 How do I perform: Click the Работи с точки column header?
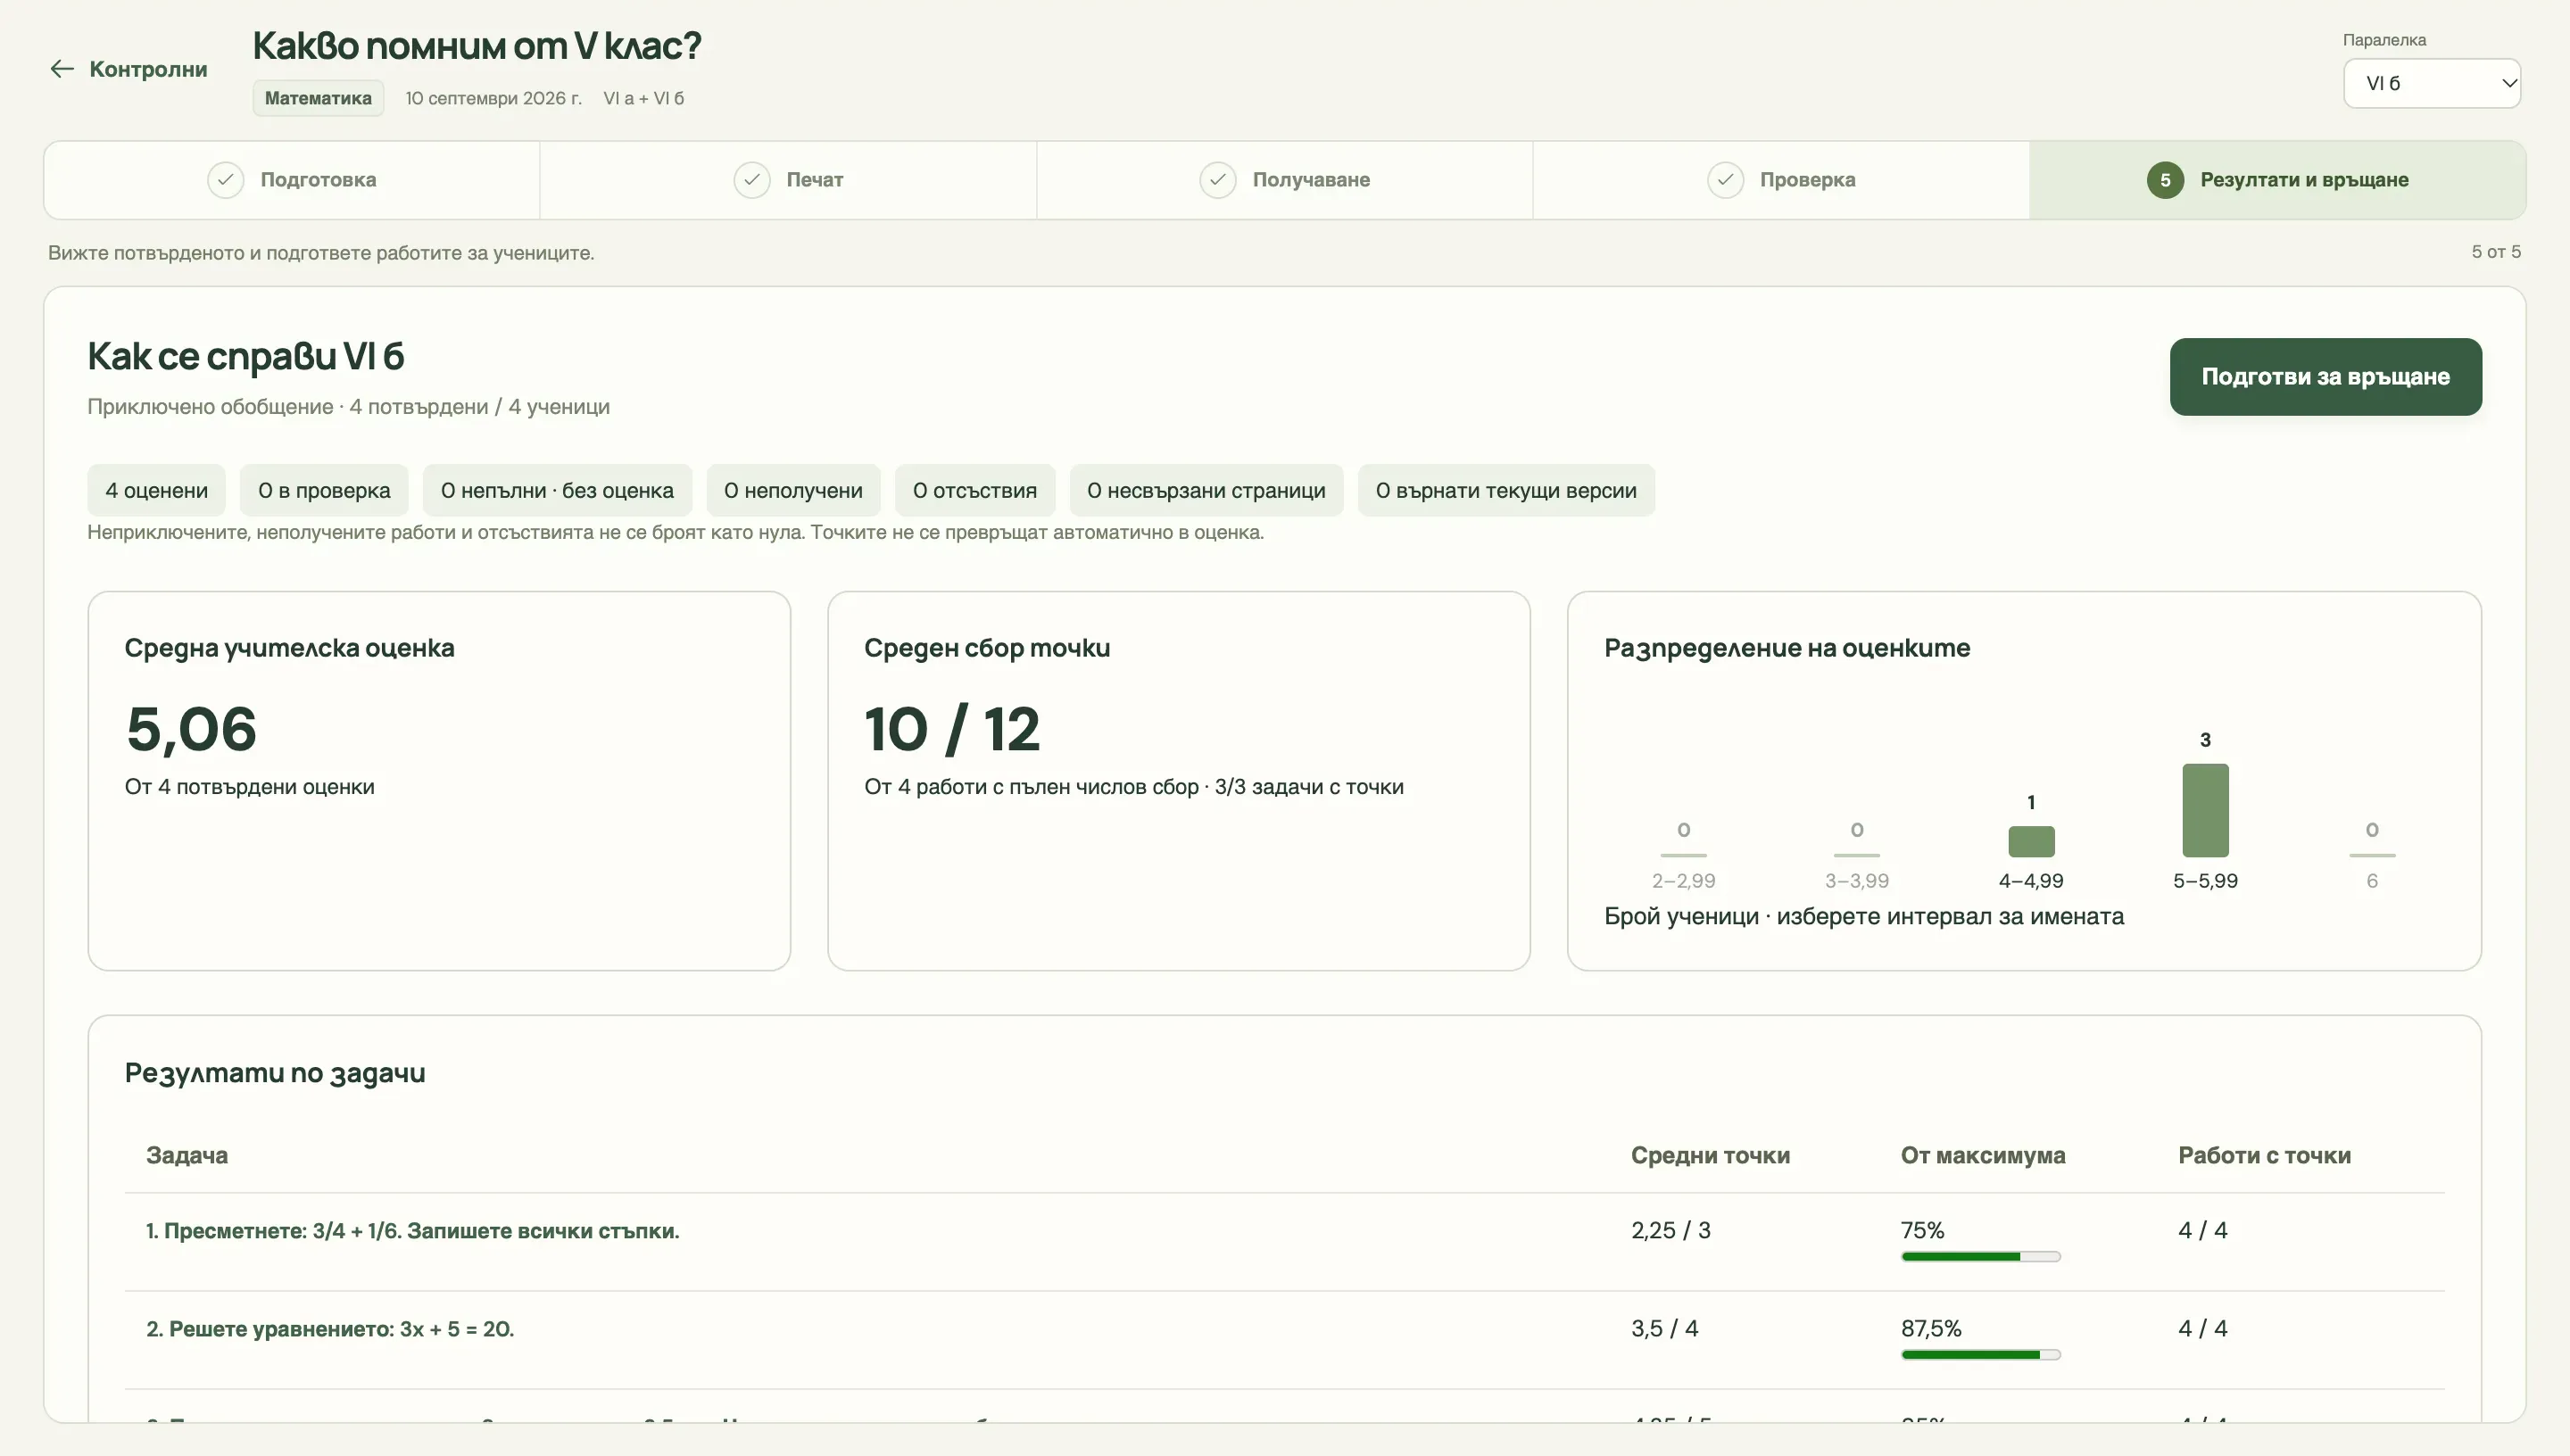tap(2264, 1156)
